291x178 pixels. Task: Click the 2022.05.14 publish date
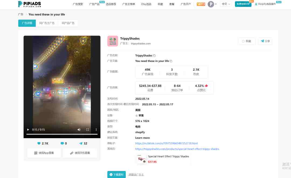[142, 99]
